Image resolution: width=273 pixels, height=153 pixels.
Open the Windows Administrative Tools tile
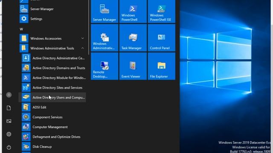pyautogui.click(x=105, y=38)
